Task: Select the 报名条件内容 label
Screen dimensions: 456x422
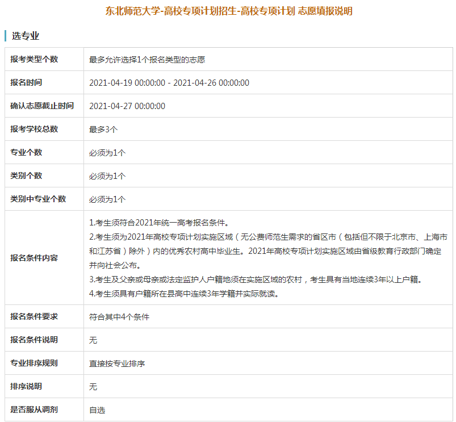Action: pyautogui.click(x=34, y=258)
